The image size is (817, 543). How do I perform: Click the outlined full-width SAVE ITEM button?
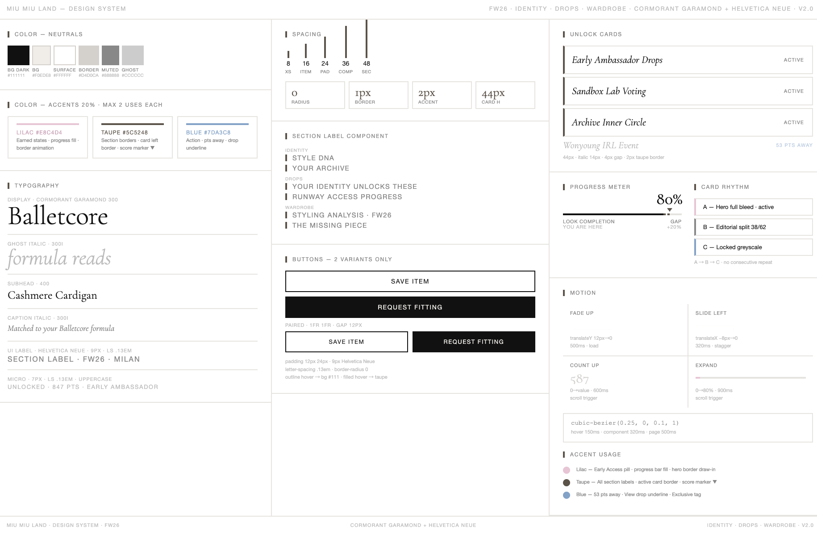click(410, 281)
